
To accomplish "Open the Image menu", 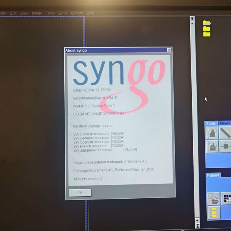I will tap(37, 13).
